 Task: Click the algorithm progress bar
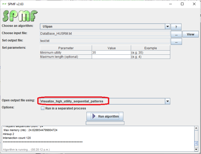click(105, 123)
